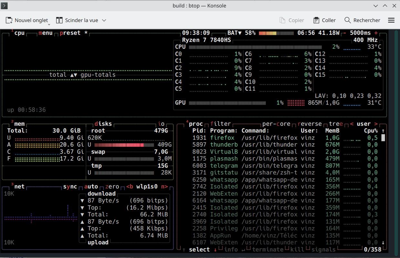
Task: Decrease update interval with minus sign
Action: tap(344, 33)
